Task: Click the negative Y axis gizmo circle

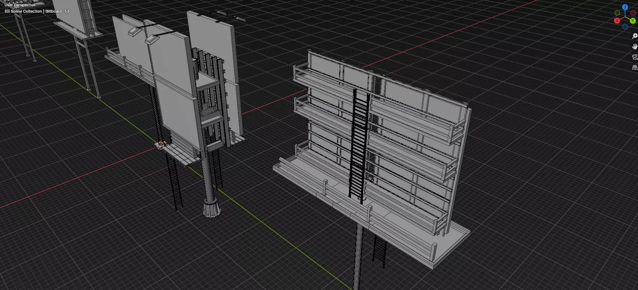Action: [617, 13]
